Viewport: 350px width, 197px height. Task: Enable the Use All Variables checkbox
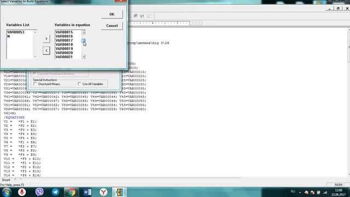79,84
